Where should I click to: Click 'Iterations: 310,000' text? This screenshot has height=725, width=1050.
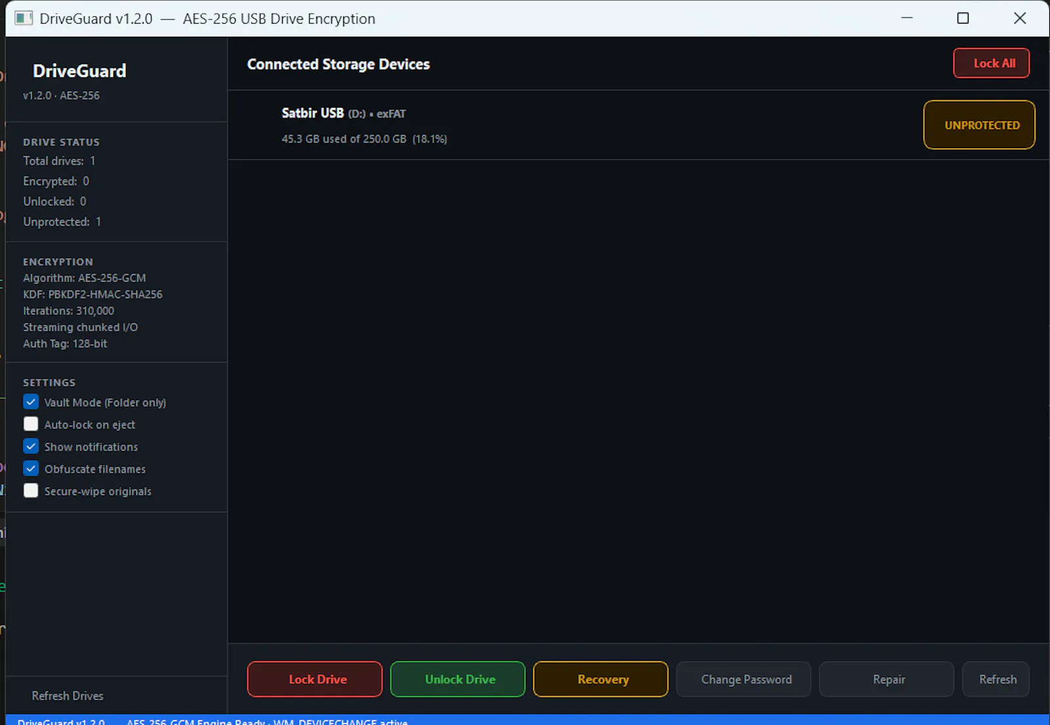point(69,311)
